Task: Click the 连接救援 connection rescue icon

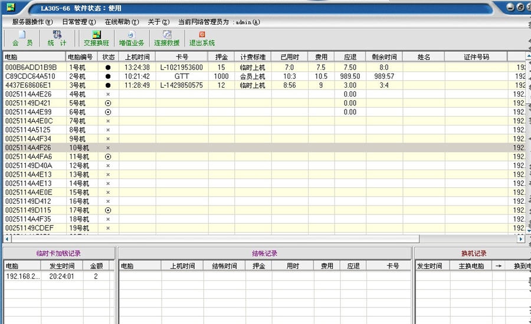Action: point(166,38)
